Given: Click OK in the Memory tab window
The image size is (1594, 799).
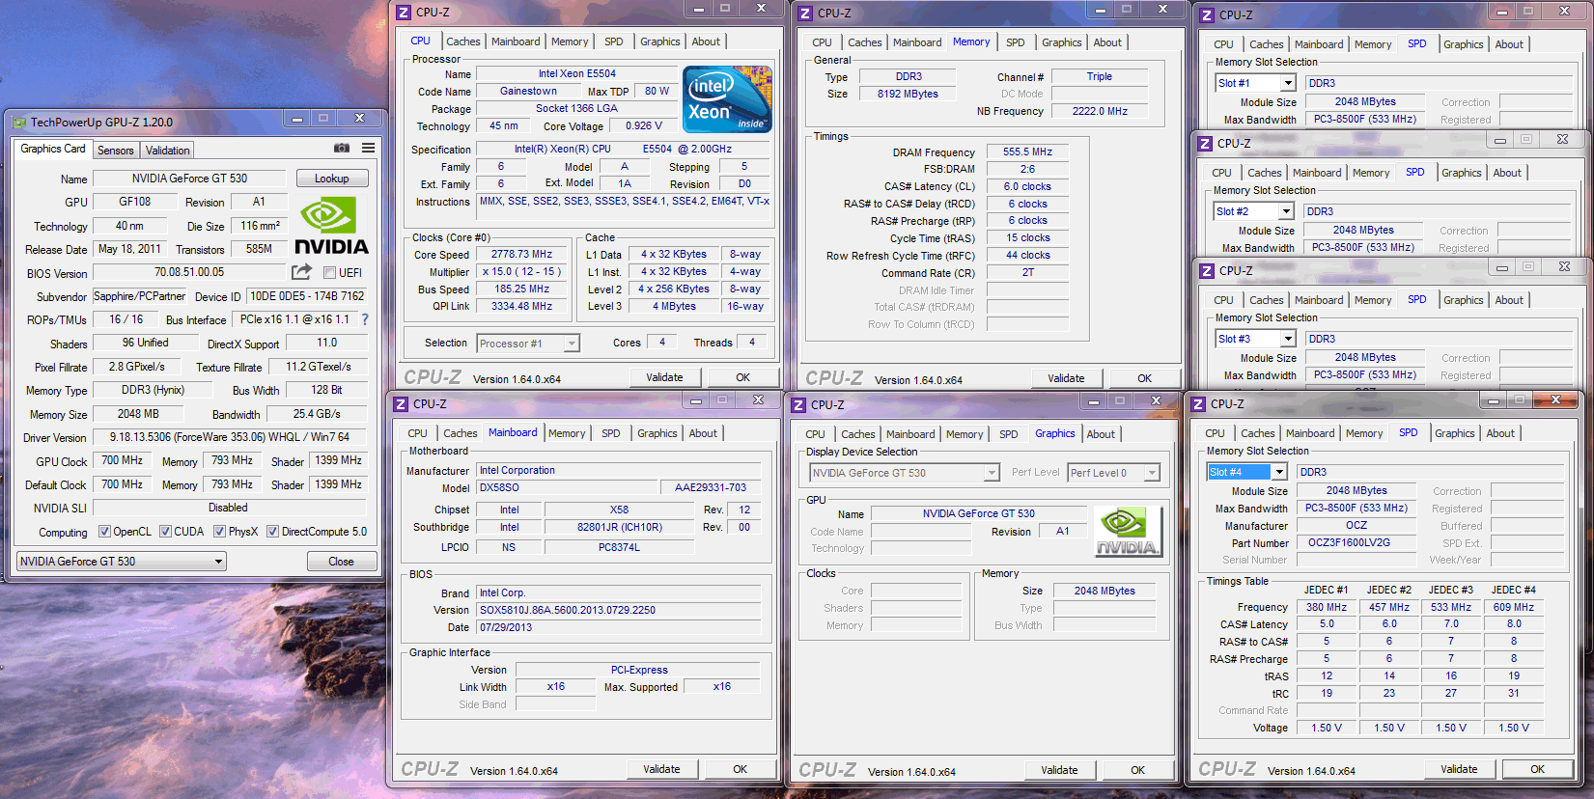Looking at the screenshot, I should click(x=1144, y=378).
